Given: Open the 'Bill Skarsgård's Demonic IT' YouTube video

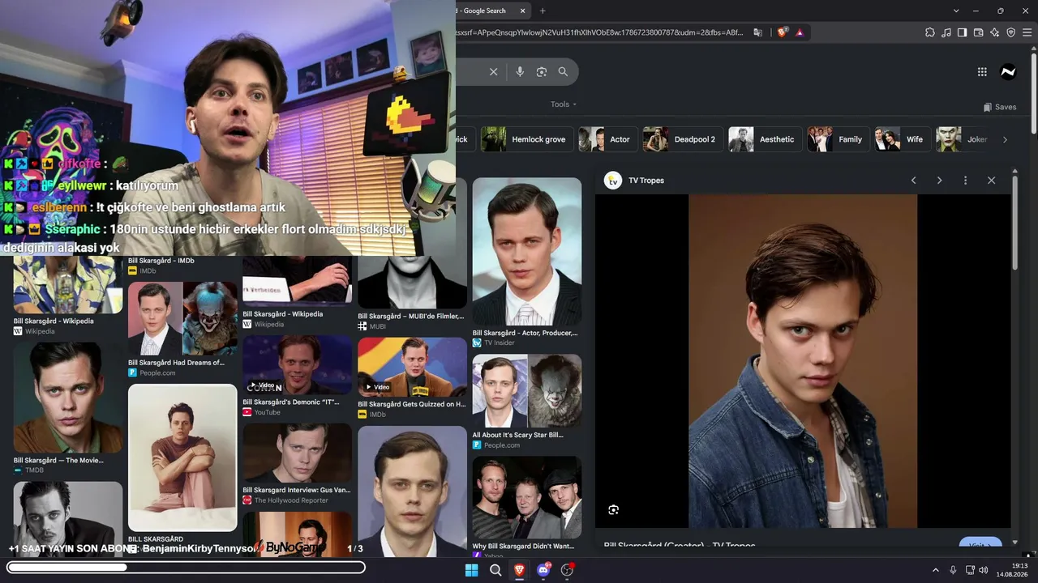Looking at the screenshot, I should tap(298, 366).
